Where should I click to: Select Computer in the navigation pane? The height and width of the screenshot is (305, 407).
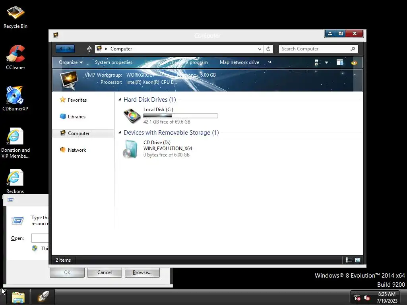(83, 133)
